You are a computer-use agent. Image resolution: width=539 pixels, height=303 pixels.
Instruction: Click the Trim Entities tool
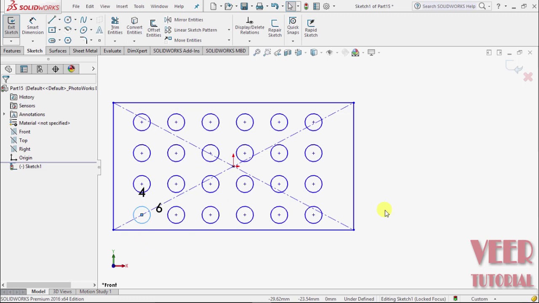tap(115, 26)
